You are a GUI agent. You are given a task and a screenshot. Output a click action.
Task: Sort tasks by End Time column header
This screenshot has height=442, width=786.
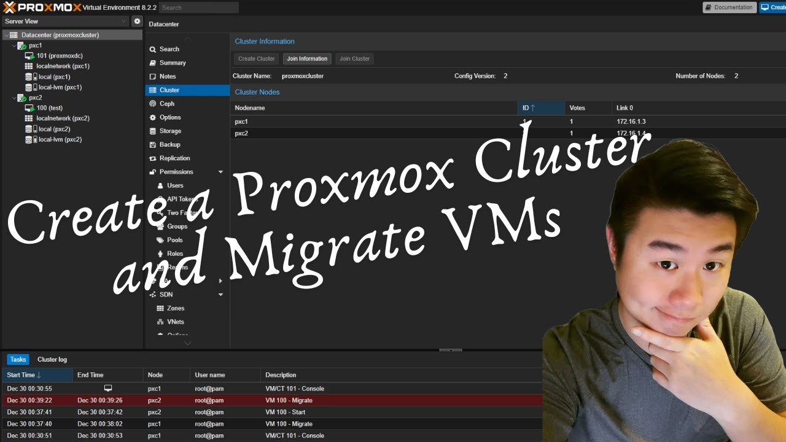pyautogui.click(x=107, y=374)
